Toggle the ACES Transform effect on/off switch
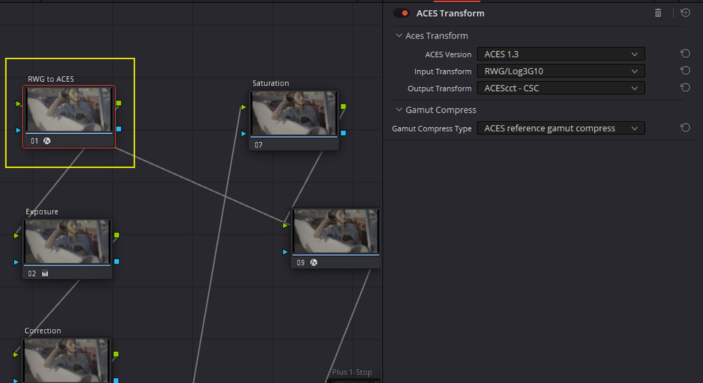Screen dimensions: 703x383 pyautogui.click(x=401, y=13)
